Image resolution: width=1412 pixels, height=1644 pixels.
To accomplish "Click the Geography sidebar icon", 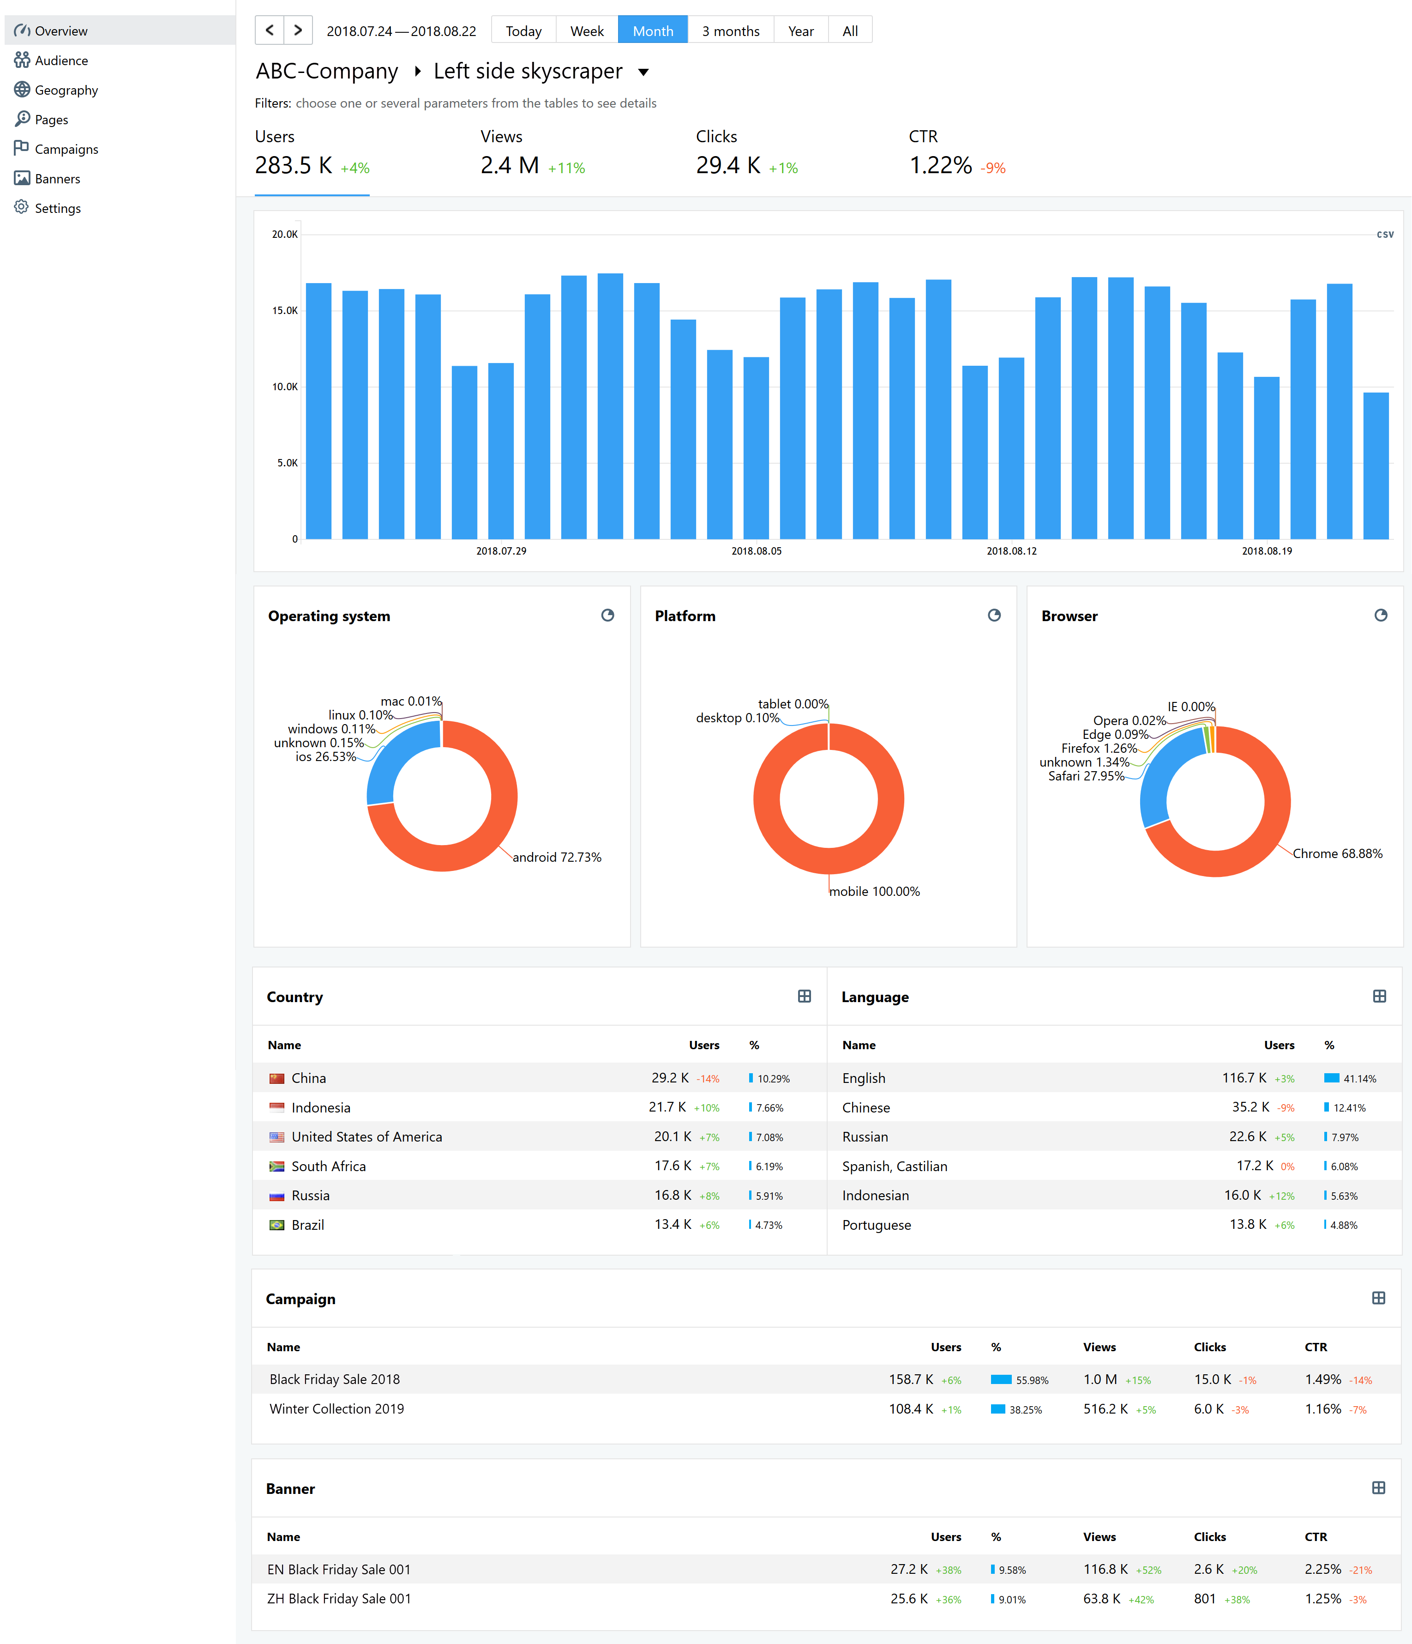I will [x=22, y=90].
